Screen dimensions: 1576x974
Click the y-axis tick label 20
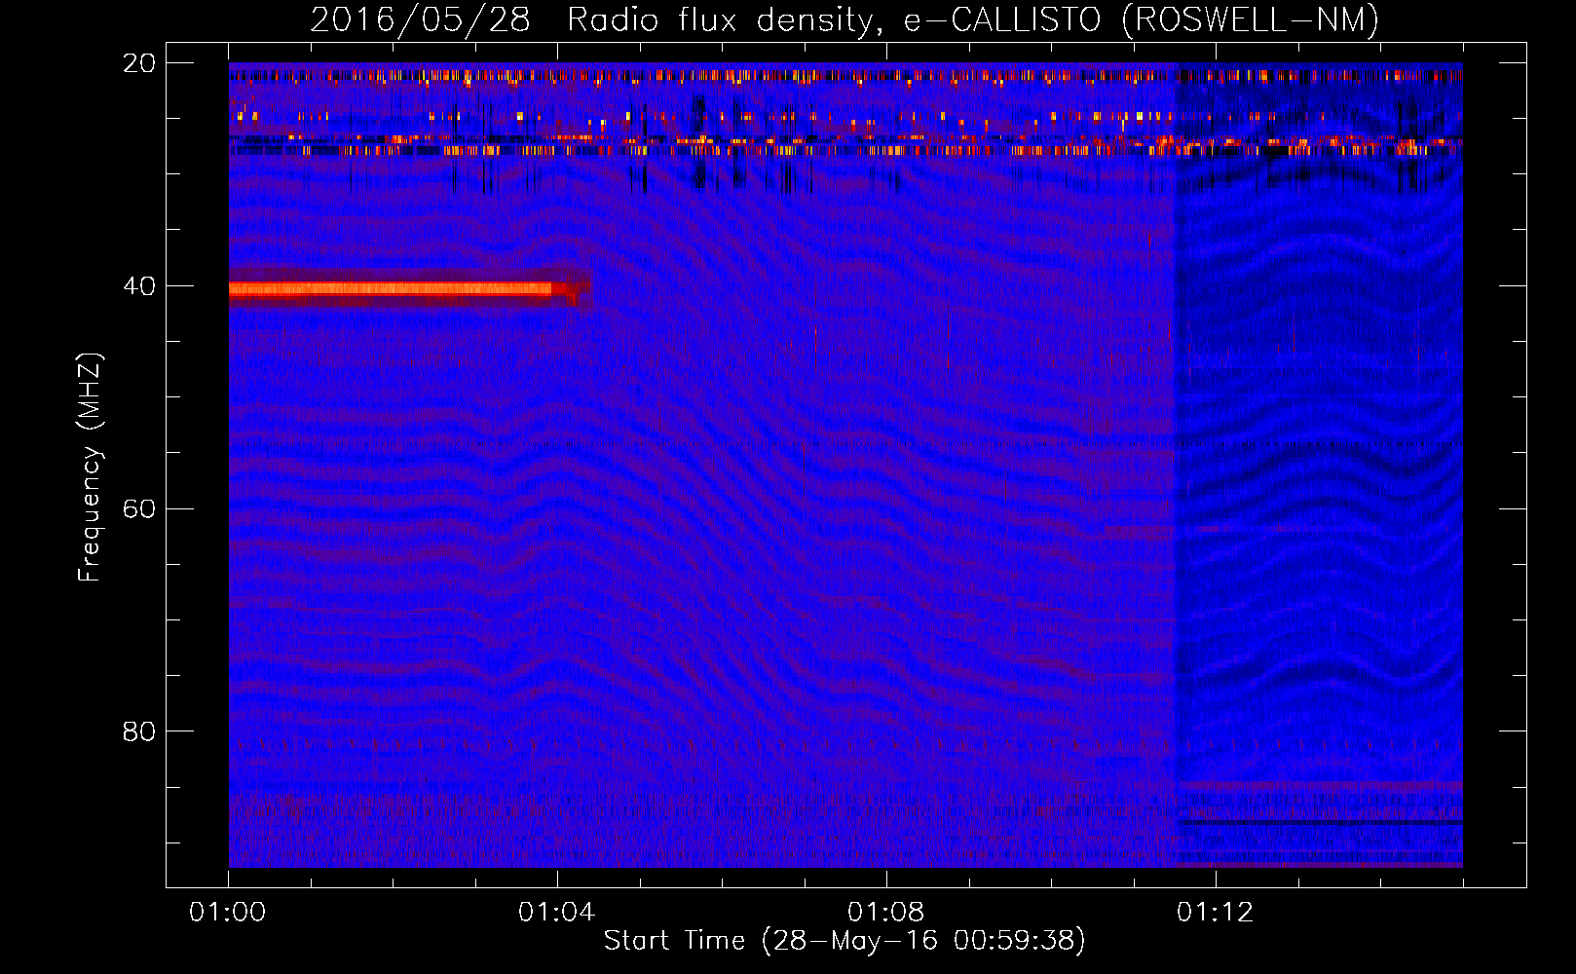tap(139, 63)
